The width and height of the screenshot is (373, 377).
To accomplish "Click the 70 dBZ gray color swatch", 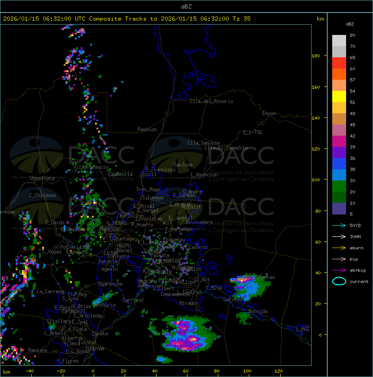I will coord(339,51).
